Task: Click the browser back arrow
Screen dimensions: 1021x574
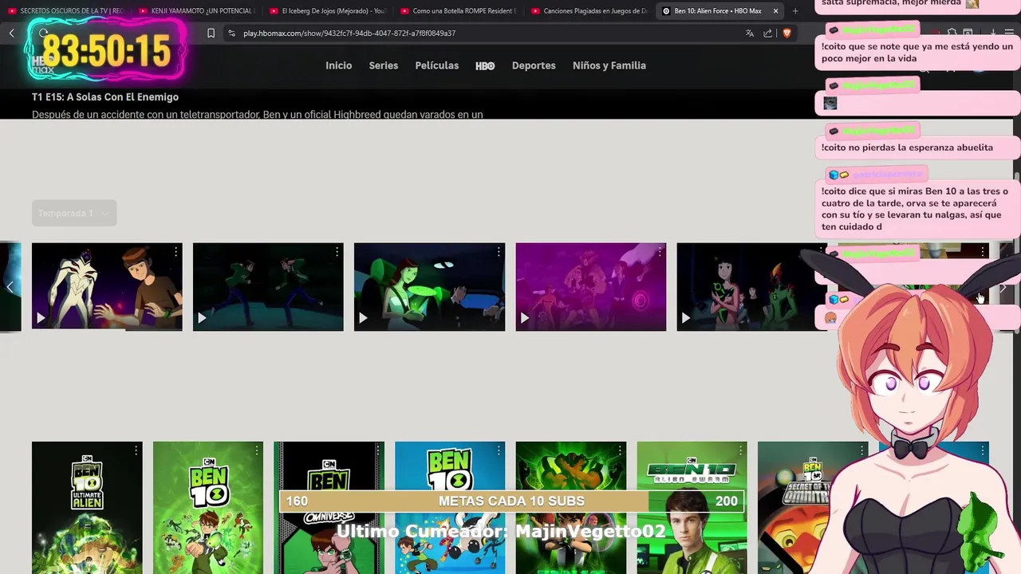Action: click(x=12, y=33)
